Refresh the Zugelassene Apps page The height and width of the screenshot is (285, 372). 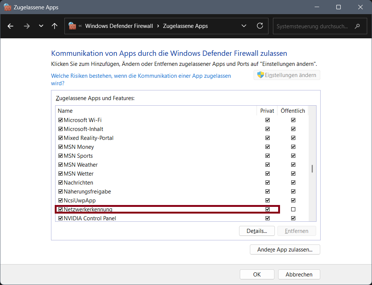[x=260, y=26]
